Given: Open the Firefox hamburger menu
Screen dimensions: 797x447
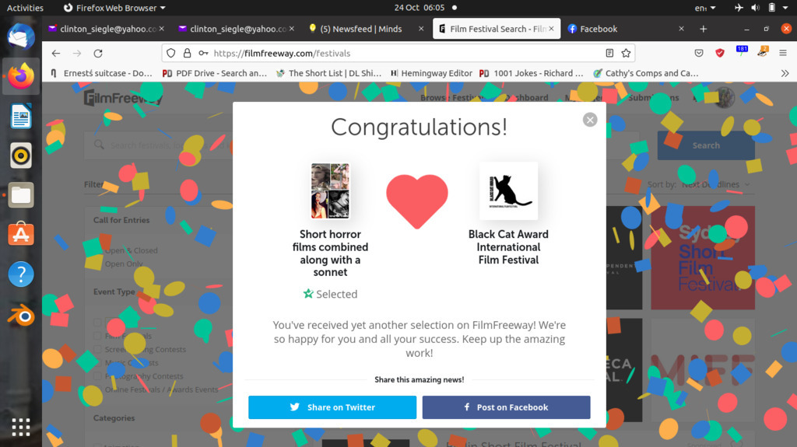Looking at the screenshot, I should (x=783, y=54).
